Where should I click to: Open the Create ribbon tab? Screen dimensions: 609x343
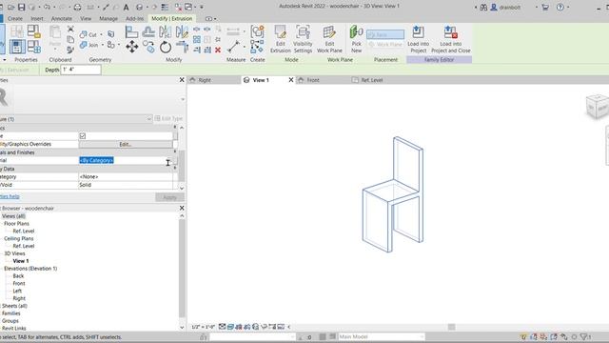[x=15, y=19]
